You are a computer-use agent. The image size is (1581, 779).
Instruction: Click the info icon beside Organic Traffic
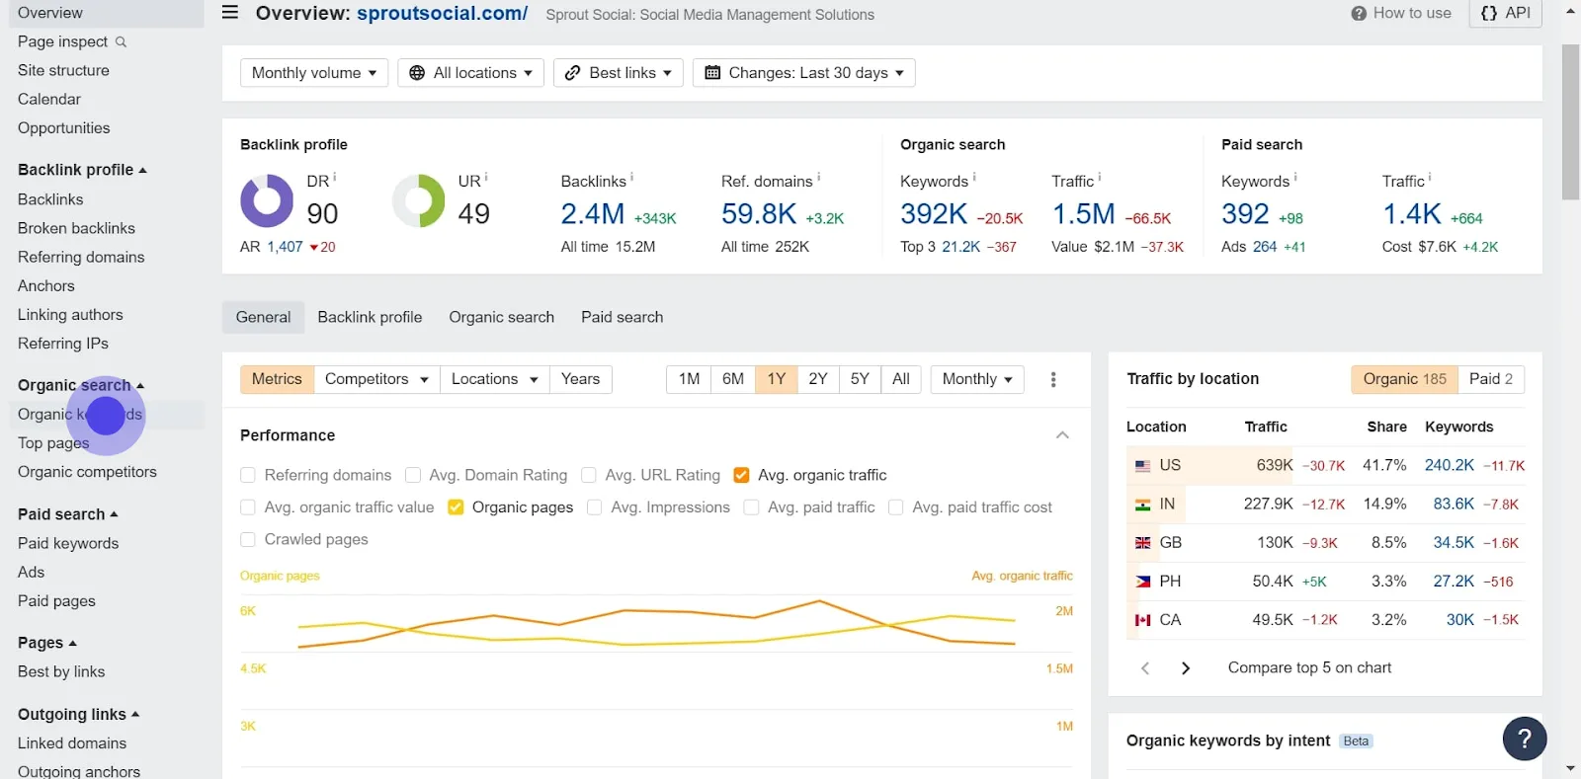point(1100,178)
